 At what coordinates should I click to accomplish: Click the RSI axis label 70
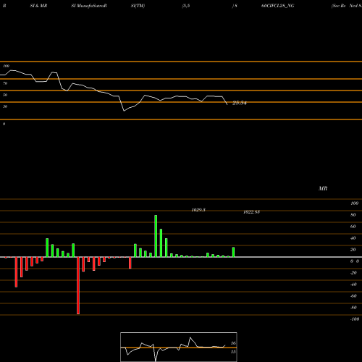[5, 83]
